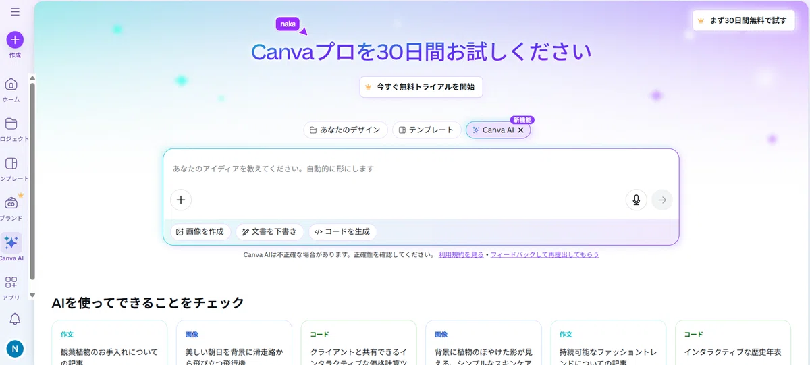Image resolution: width=810 pixels, height=365 pixels.
Task: Choose 文書を下書き option
Action: 269,231
